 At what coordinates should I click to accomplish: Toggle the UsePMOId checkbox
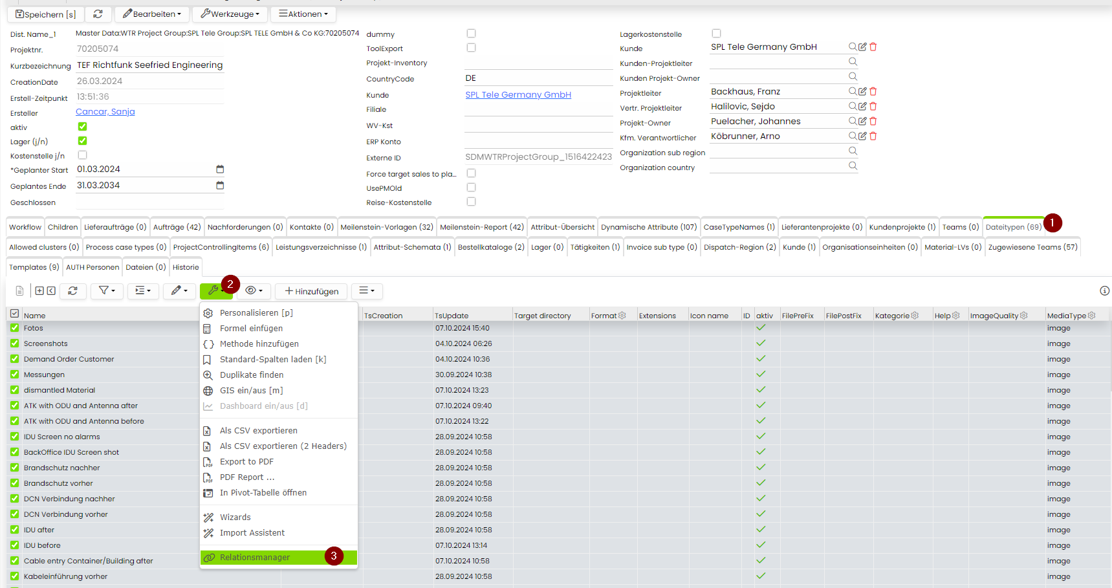471,187
